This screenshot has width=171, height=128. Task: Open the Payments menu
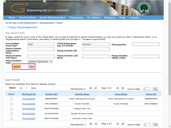(76, 18)
